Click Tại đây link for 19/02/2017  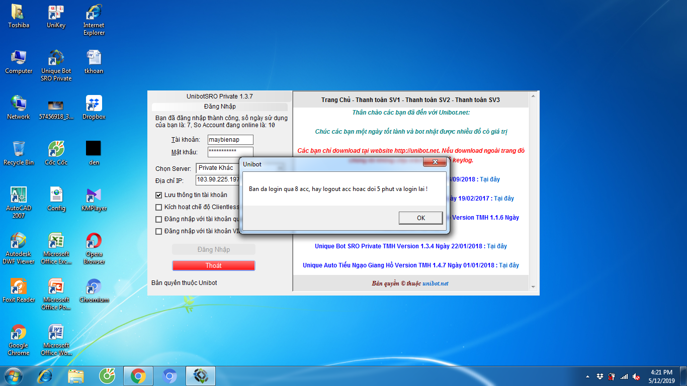coord(504,199)
